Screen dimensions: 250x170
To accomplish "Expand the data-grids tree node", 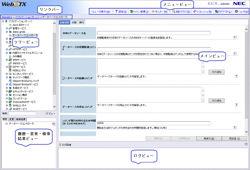I will 7,32.
